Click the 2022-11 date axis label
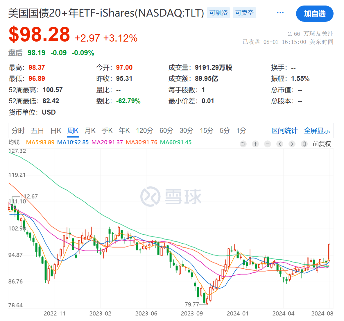Image resolution: width=344 pixels, height=321 pixels. coord(55,313)
